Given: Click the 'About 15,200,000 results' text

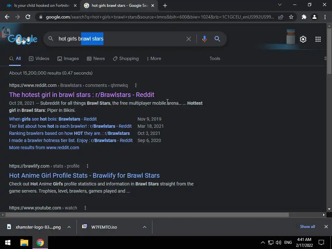Looking at the screenshot, I should pos(51,73).
